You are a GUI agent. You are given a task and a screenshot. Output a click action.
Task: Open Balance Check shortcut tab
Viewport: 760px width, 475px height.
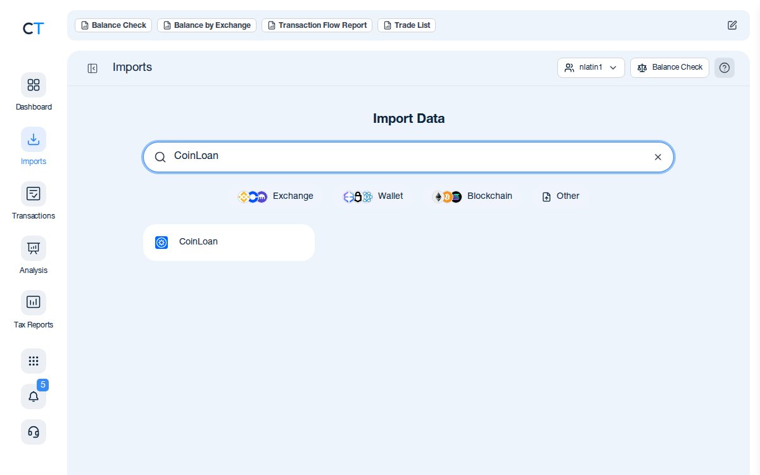tap(113, 25)
